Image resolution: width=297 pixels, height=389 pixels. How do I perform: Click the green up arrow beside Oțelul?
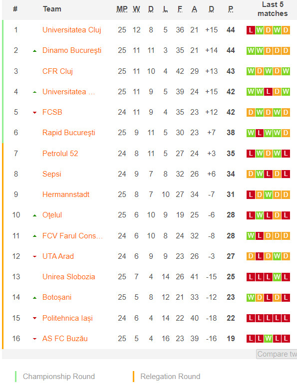click(x=35, y=215)
